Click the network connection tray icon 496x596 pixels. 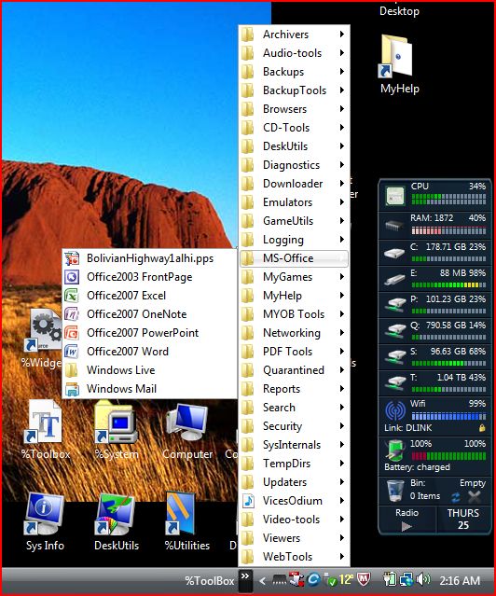pos(406,579)
